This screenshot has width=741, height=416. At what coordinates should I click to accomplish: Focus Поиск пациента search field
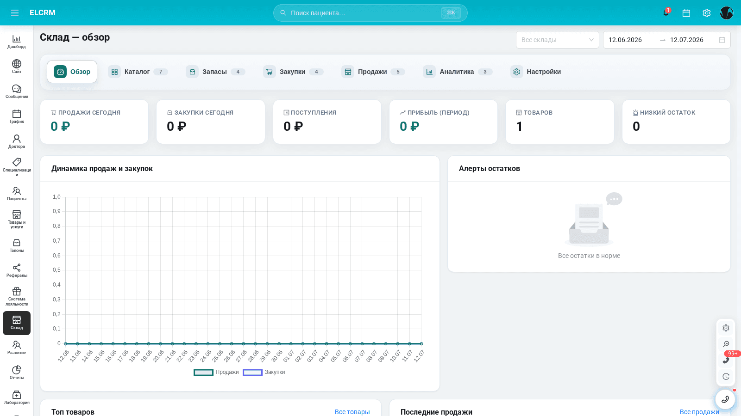coord(370,13)
